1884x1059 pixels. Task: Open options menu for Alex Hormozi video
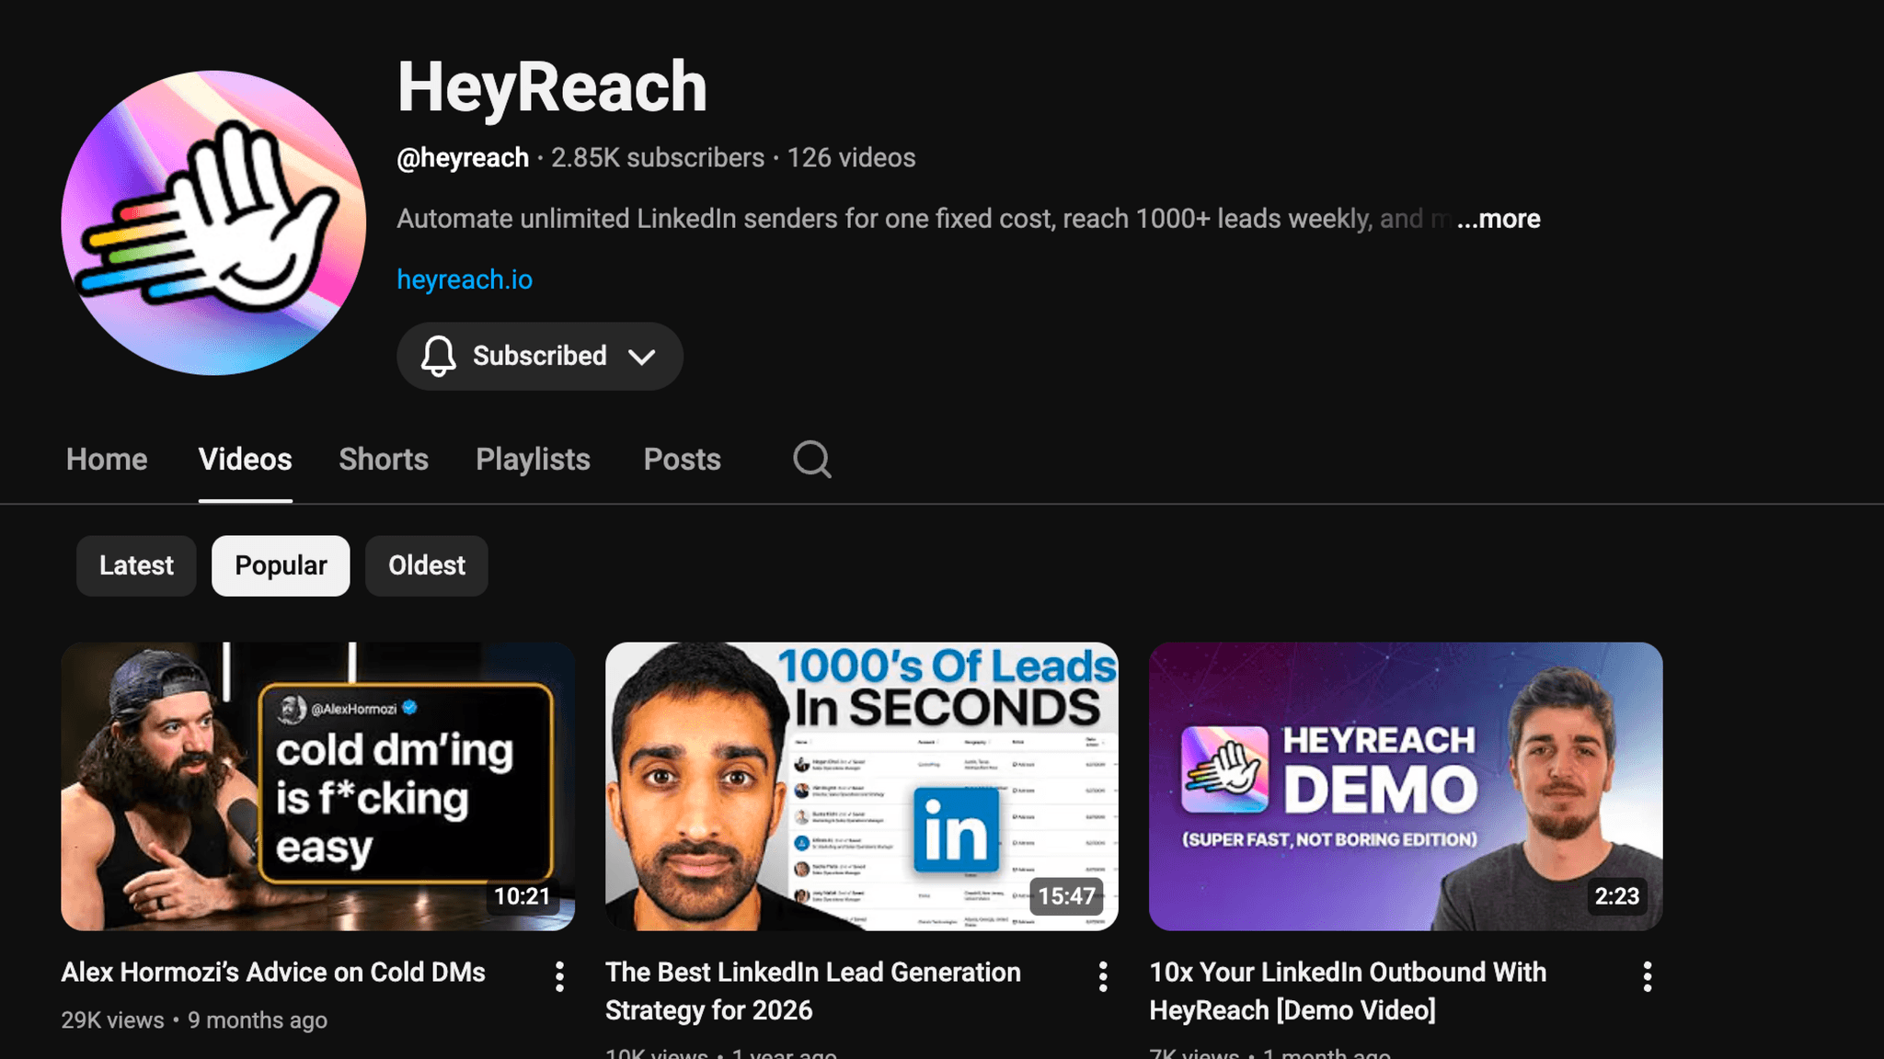559,976
